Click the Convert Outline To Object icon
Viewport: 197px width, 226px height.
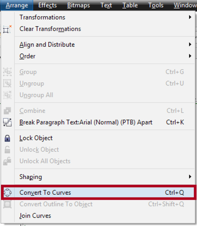coord(7,204)
